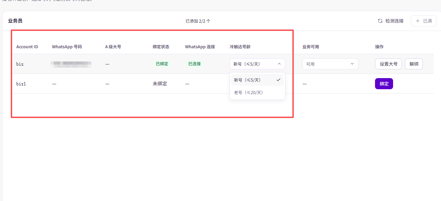This screenshot has height=201, width=441.
Task: Click the 未绑定 status text
Action: click(160, 84)
